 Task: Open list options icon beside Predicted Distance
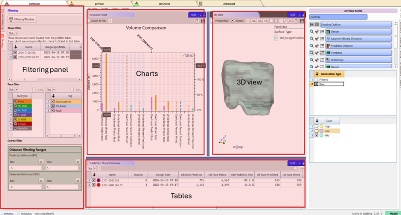pyautogui.click(x=322, y=46)
